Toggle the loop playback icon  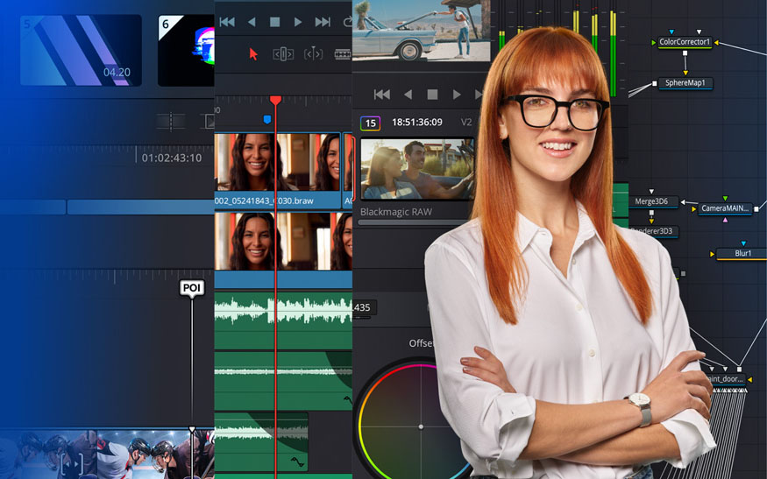coord(348,22)
